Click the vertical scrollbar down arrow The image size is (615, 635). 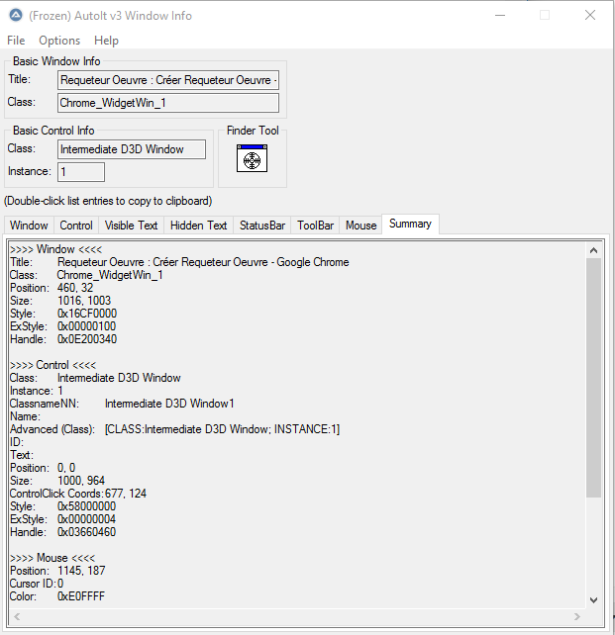tap(593, 600)
